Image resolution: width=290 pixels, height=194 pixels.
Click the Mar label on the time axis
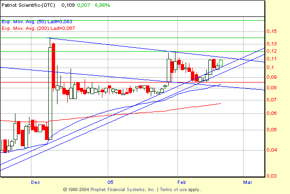coord(247,182)
